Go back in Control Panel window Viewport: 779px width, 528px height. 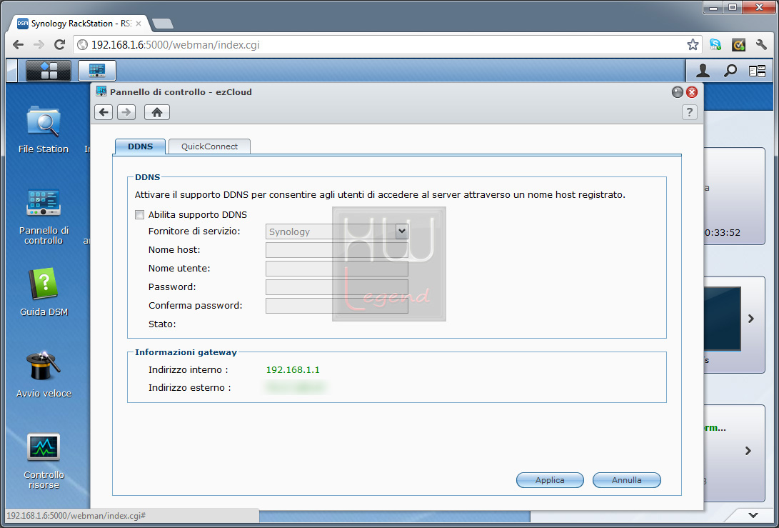(x=104, y=112)
